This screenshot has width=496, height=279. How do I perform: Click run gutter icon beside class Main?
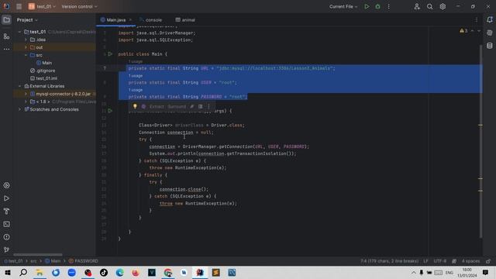(x=110, y=54)
